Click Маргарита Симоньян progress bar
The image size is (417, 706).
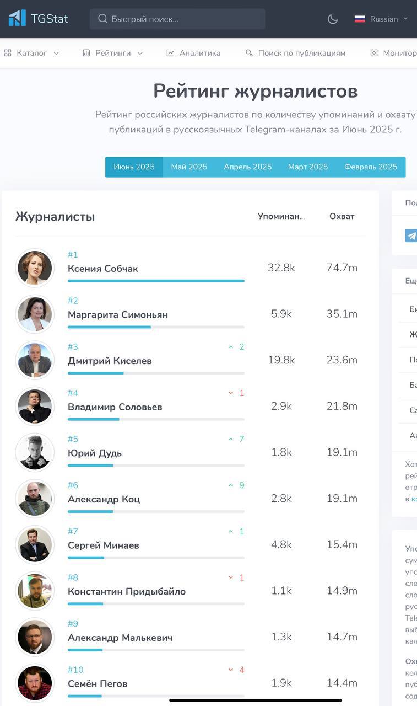[156, 327]
